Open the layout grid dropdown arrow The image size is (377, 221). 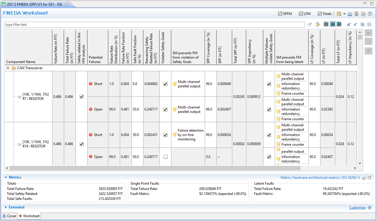(x=344, y=14)
